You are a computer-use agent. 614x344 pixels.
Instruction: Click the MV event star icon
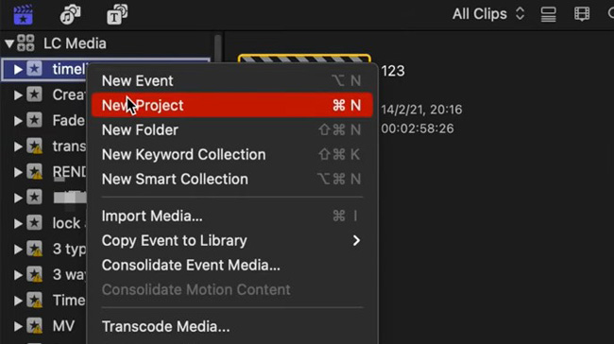pyautogui.click(x=34, y=326)
